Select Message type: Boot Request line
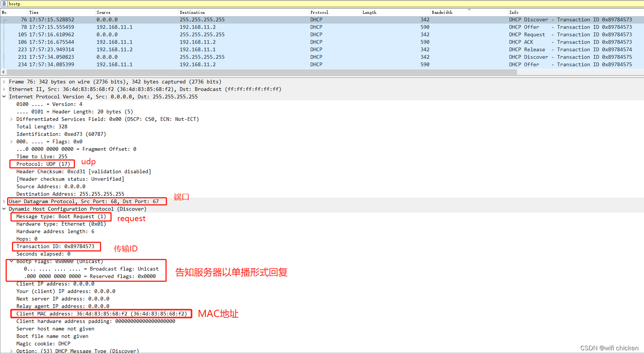The image size is (644, 354). (x=61, y=216)
